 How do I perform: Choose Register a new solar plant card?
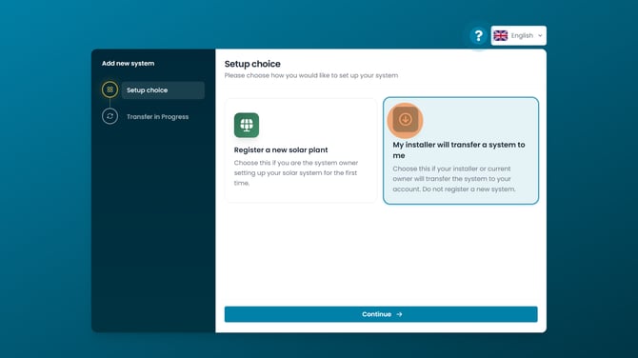pyautogui.click(x=301, y=150)
